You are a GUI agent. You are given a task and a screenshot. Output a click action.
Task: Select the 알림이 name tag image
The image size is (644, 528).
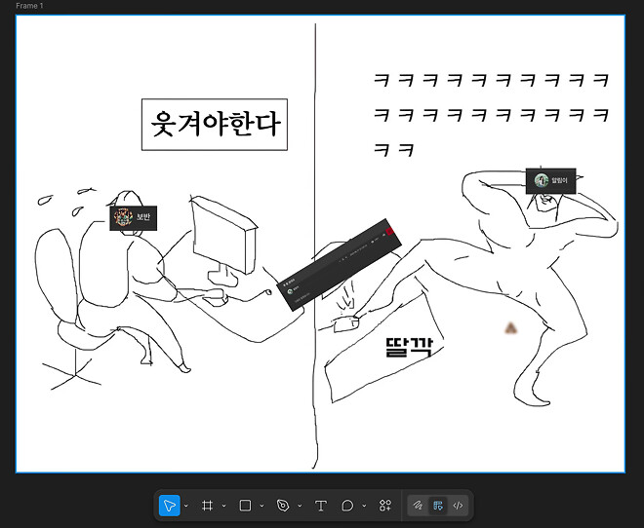(550, 181)
